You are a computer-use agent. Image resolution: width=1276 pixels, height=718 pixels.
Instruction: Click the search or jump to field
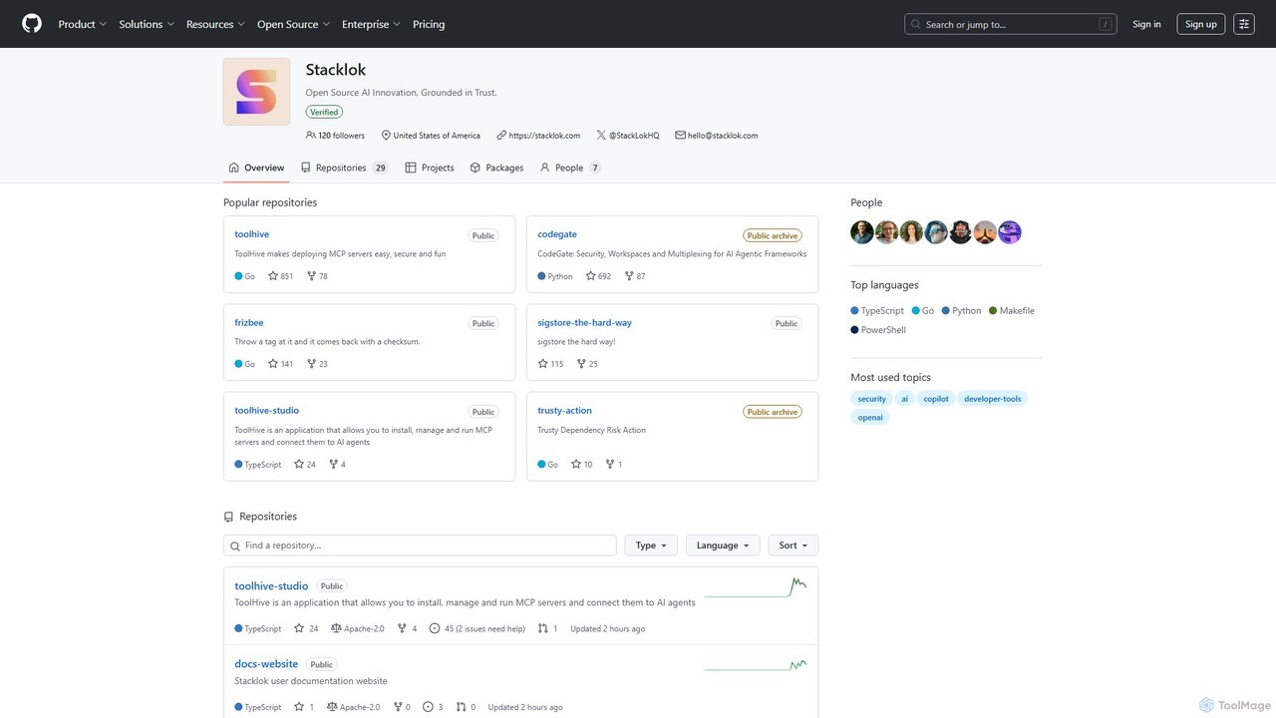tap(1010, 24)
